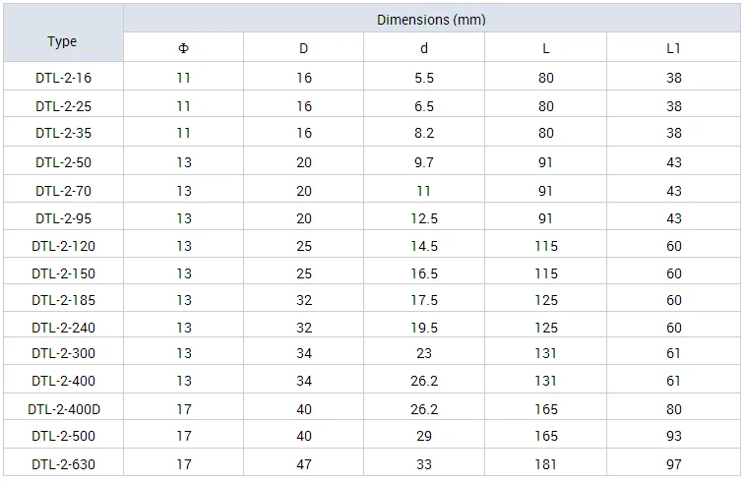The width and height of the screenshot is (744, 484).
Task: Select the uppercase D column header
Action: click(303, 48)
